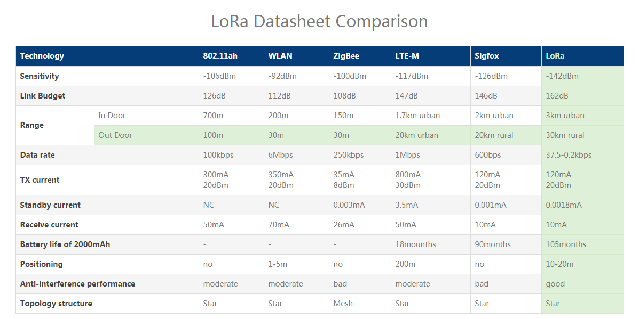Select the Link Budget row label
Viewport: 639px width, 319px height.
[42, 96]
